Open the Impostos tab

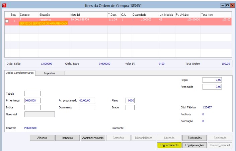50,73
